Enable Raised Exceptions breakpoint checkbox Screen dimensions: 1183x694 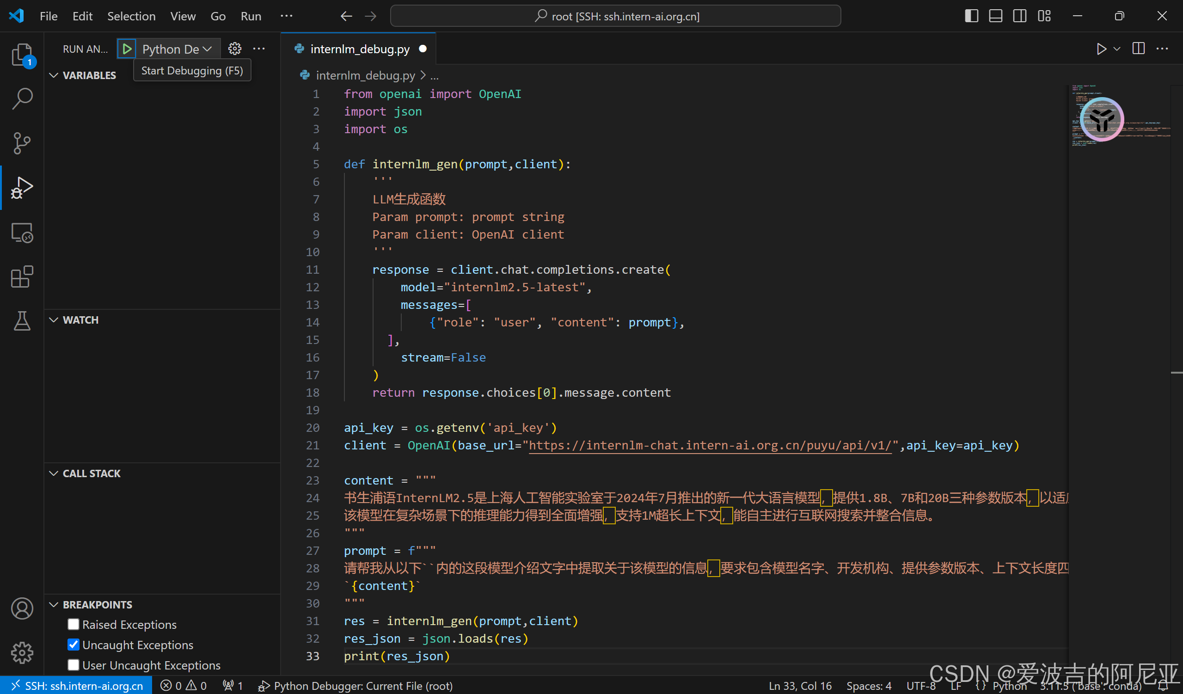click(x=73, y=625)
